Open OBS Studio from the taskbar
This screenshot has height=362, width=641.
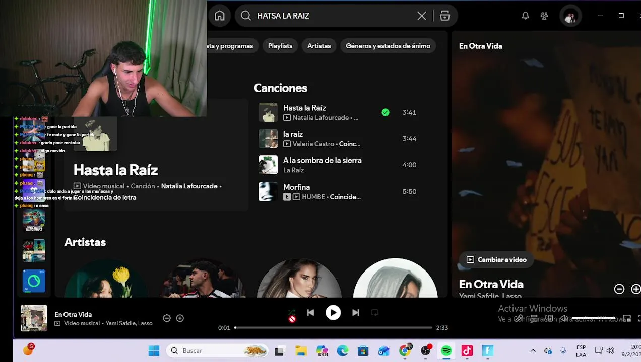[426, 351]
